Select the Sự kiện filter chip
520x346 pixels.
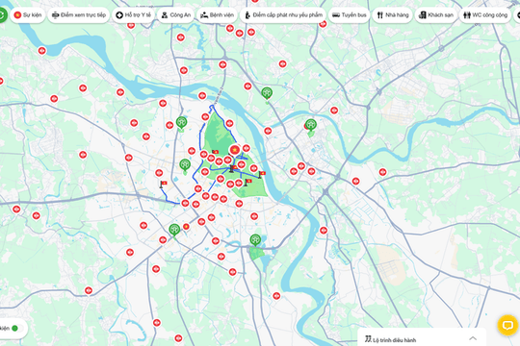pyautogui.click(x=28, y=15)
